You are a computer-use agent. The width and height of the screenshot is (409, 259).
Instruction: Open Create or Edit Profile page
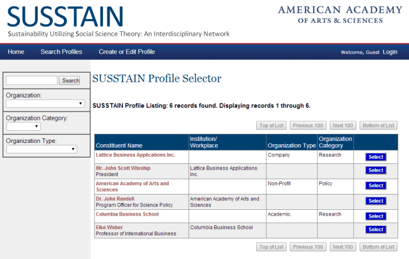tap(127, 52)
